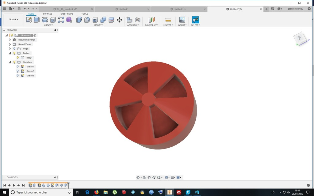Select the Fillet tool
The width and height of the screenshot is (314, 196).
tap(87, 19)
